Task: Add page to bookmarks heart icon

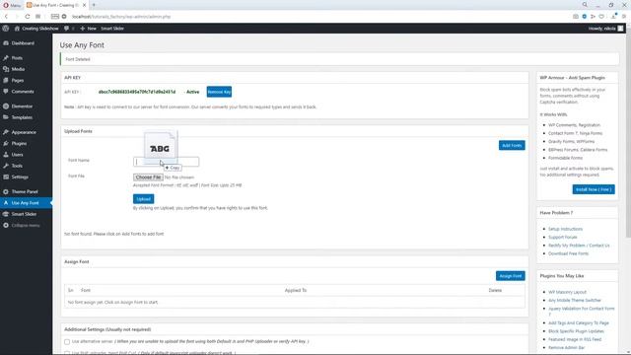Action: [x=601, y=17]
